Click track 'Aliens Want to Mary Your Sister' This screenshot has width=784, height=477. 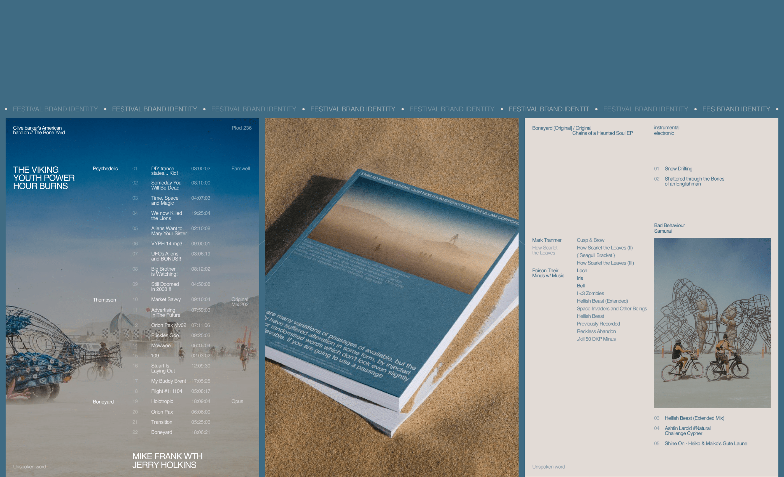(169, 231)
